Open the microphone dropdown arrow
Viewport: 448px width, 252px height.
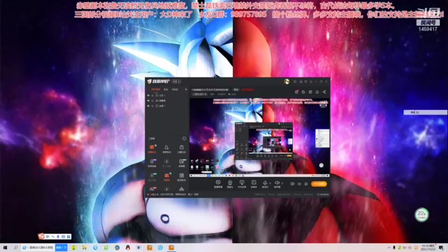coord(270,183)
